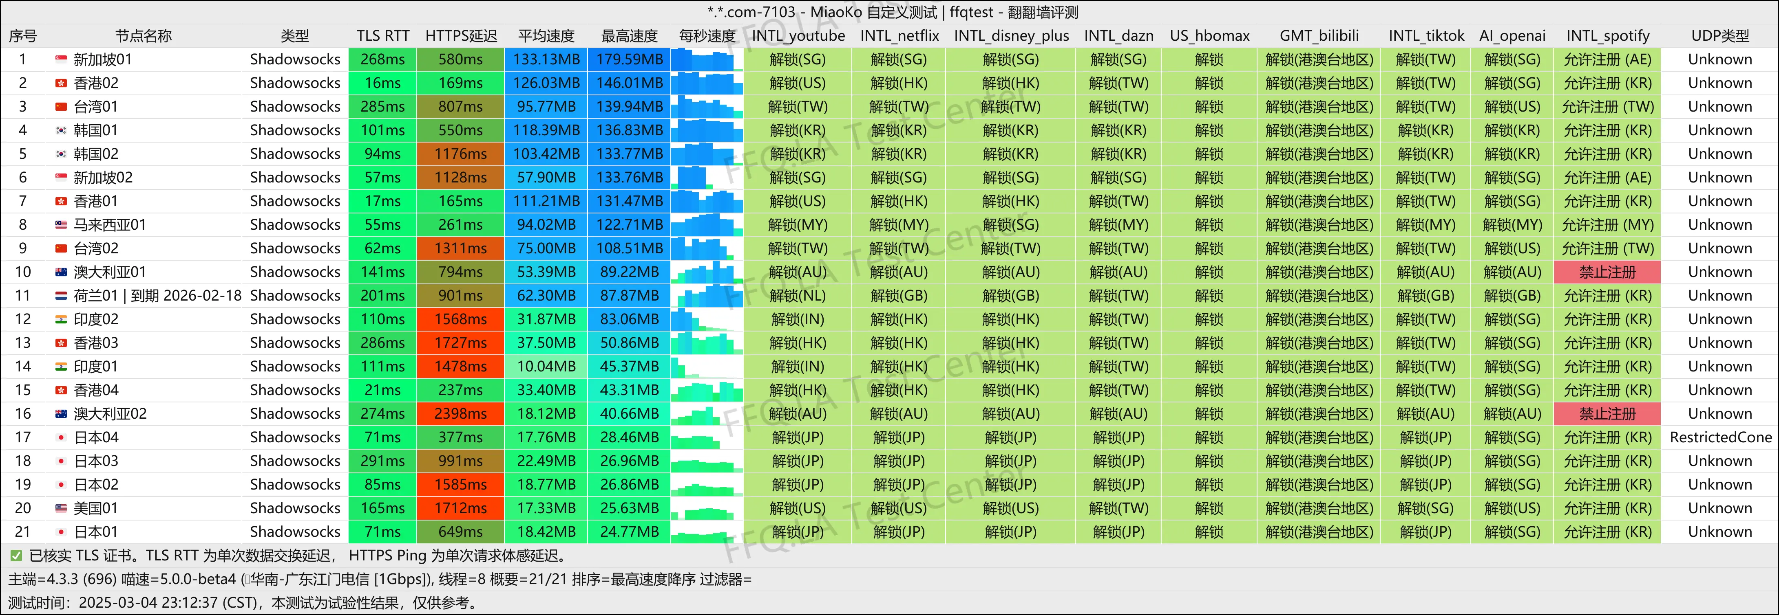Click the per-second speed chart for 澳大利亚01

(x=707, y=272)
